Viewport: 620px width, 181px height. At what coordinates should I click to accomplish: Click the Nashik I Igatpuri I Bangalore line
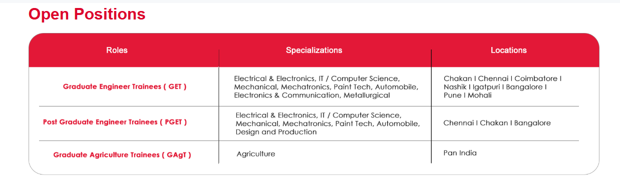495,87
